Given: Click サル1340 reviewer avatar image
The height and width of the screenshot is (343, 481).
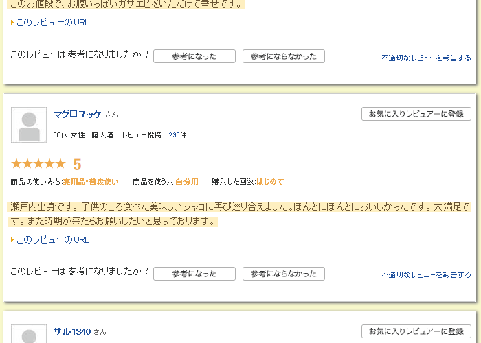Looking at the screenshot, I should point(29,335).
